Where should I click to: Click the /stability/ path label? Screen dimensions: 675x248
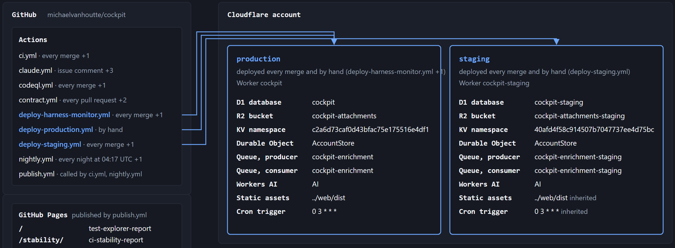[x=41, y=240]
